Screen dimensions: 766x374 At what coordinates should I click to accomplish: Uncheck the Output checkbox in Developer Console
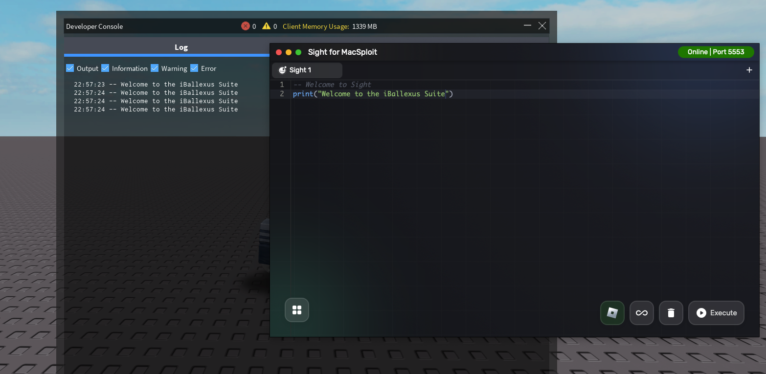[70, 68]
